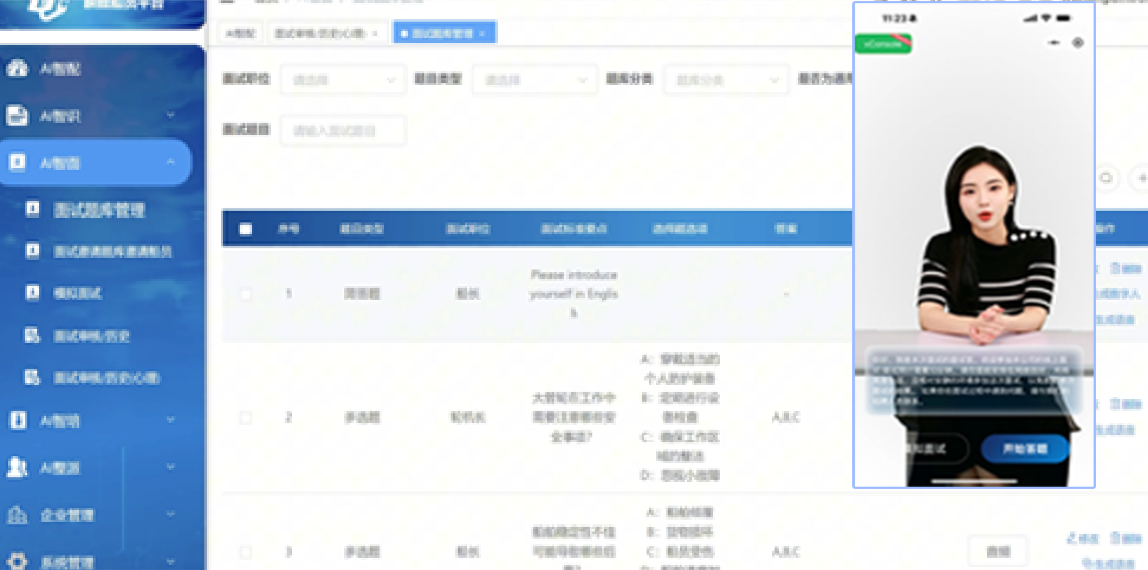This screenshot has height=570, width=1148.
Task: Click the 答案 column header
Action: tap(786, 229)
